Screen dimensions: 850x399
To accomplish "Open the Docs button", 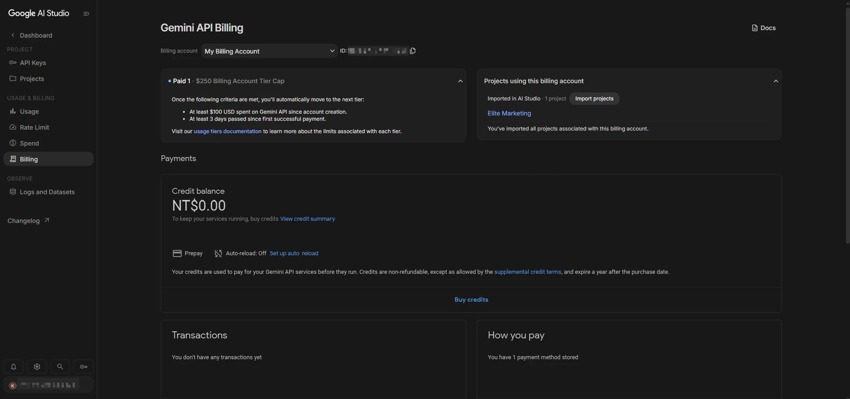I will tap(764, 28).
